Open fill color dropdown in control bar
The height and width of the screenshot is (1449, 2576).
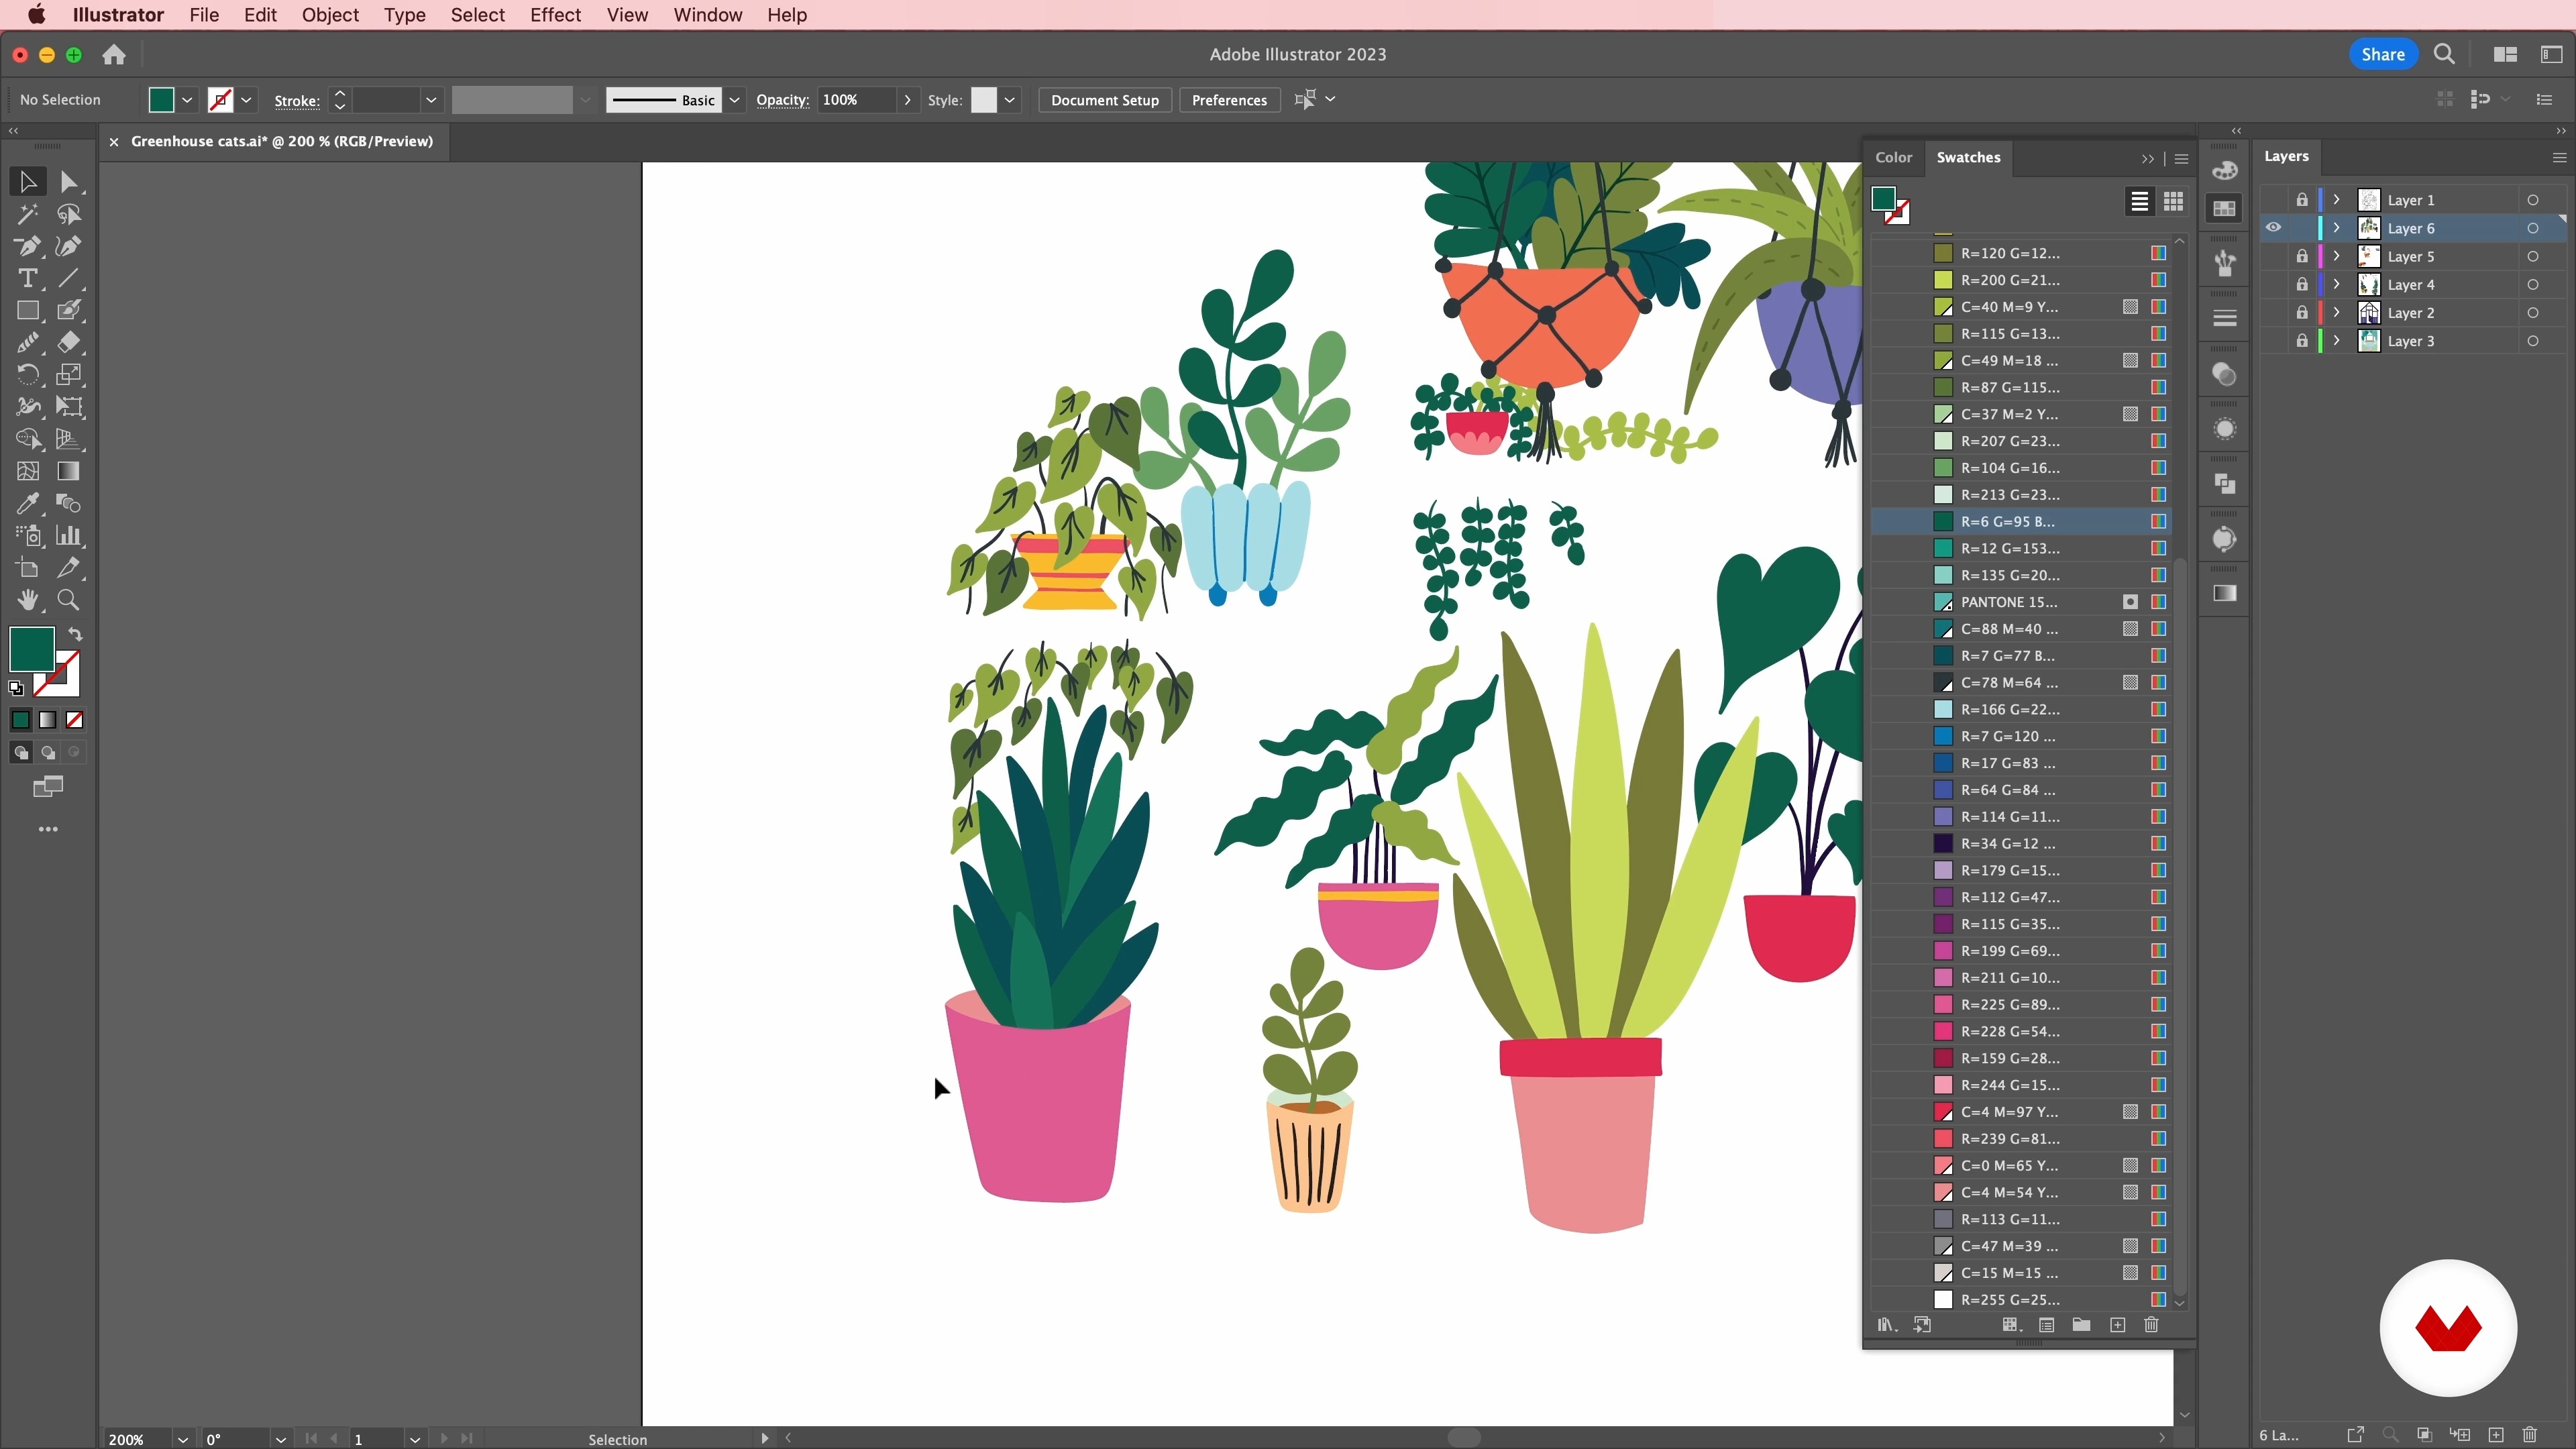187,100
